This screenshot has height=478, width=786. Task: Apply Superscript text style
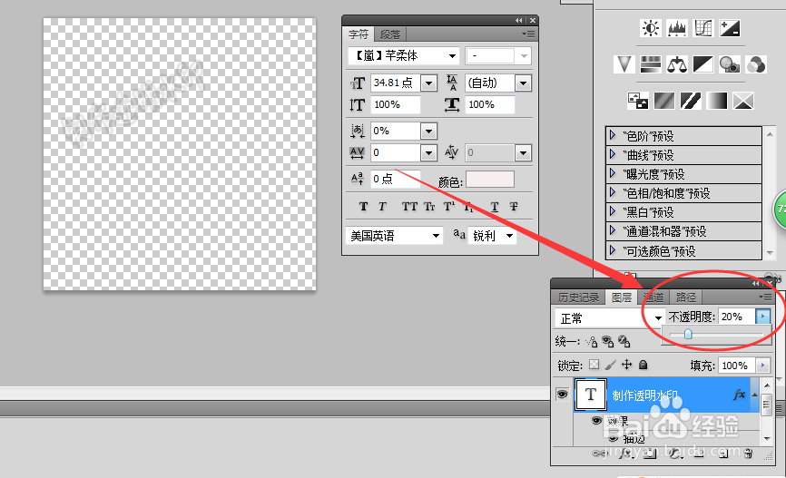point(449,207)
